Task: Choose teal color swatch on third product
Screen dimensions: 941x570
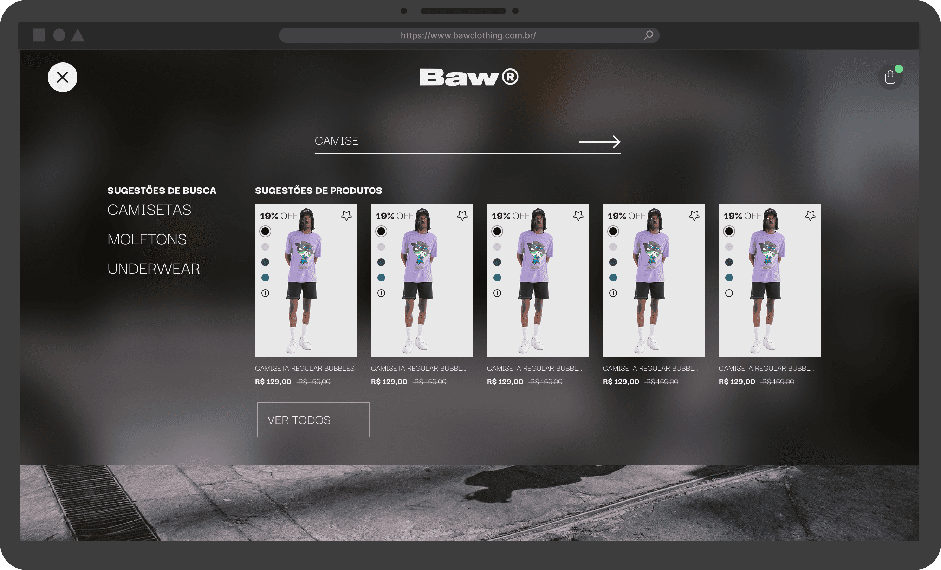Action: click(x=497, y=278)
